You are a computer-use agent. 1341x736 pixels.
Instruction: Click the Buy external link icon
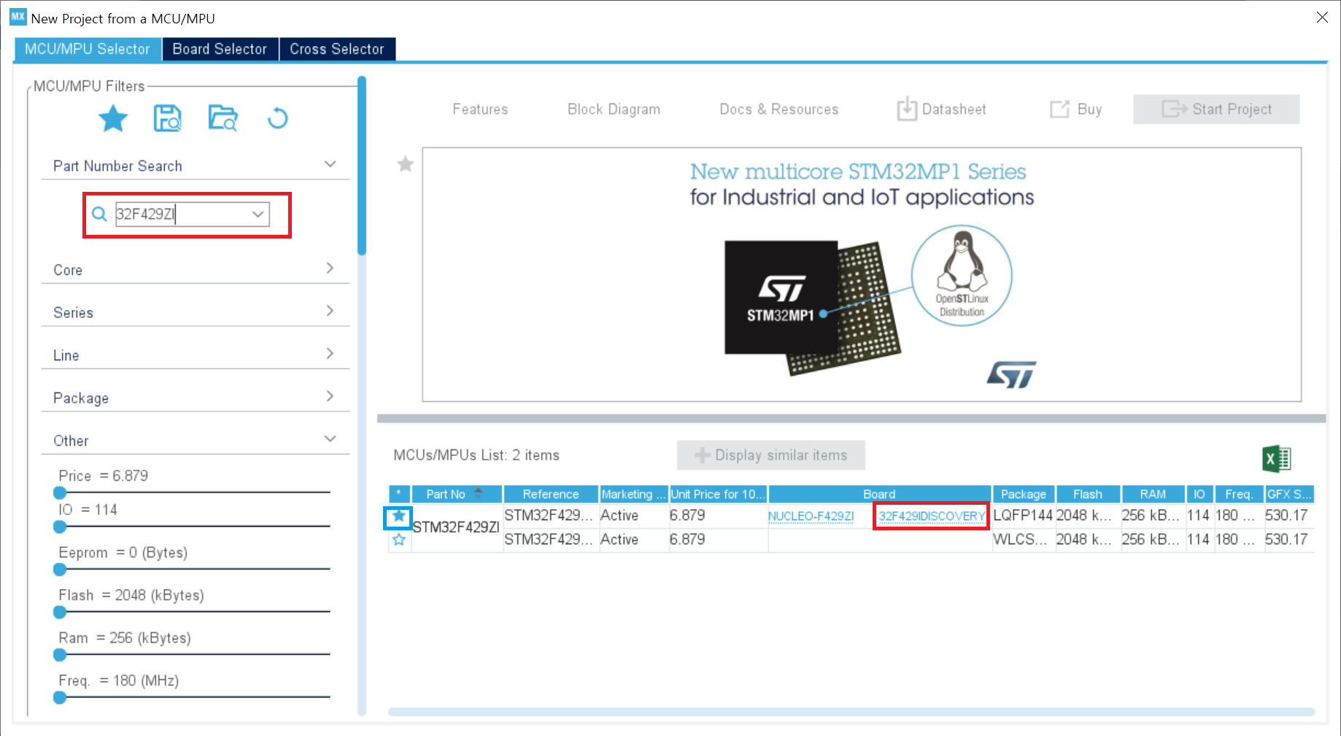[x=1059, y=109]
